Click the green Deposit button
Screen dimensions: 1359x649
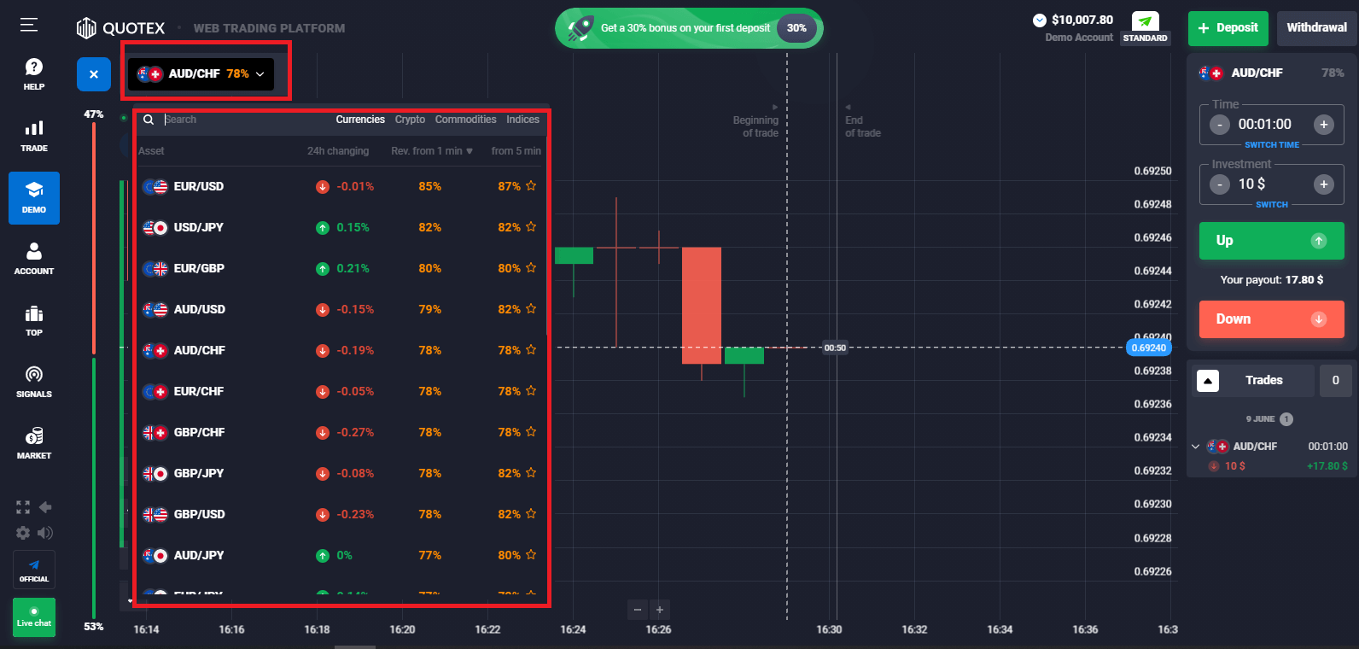(x=1228, y=28)
